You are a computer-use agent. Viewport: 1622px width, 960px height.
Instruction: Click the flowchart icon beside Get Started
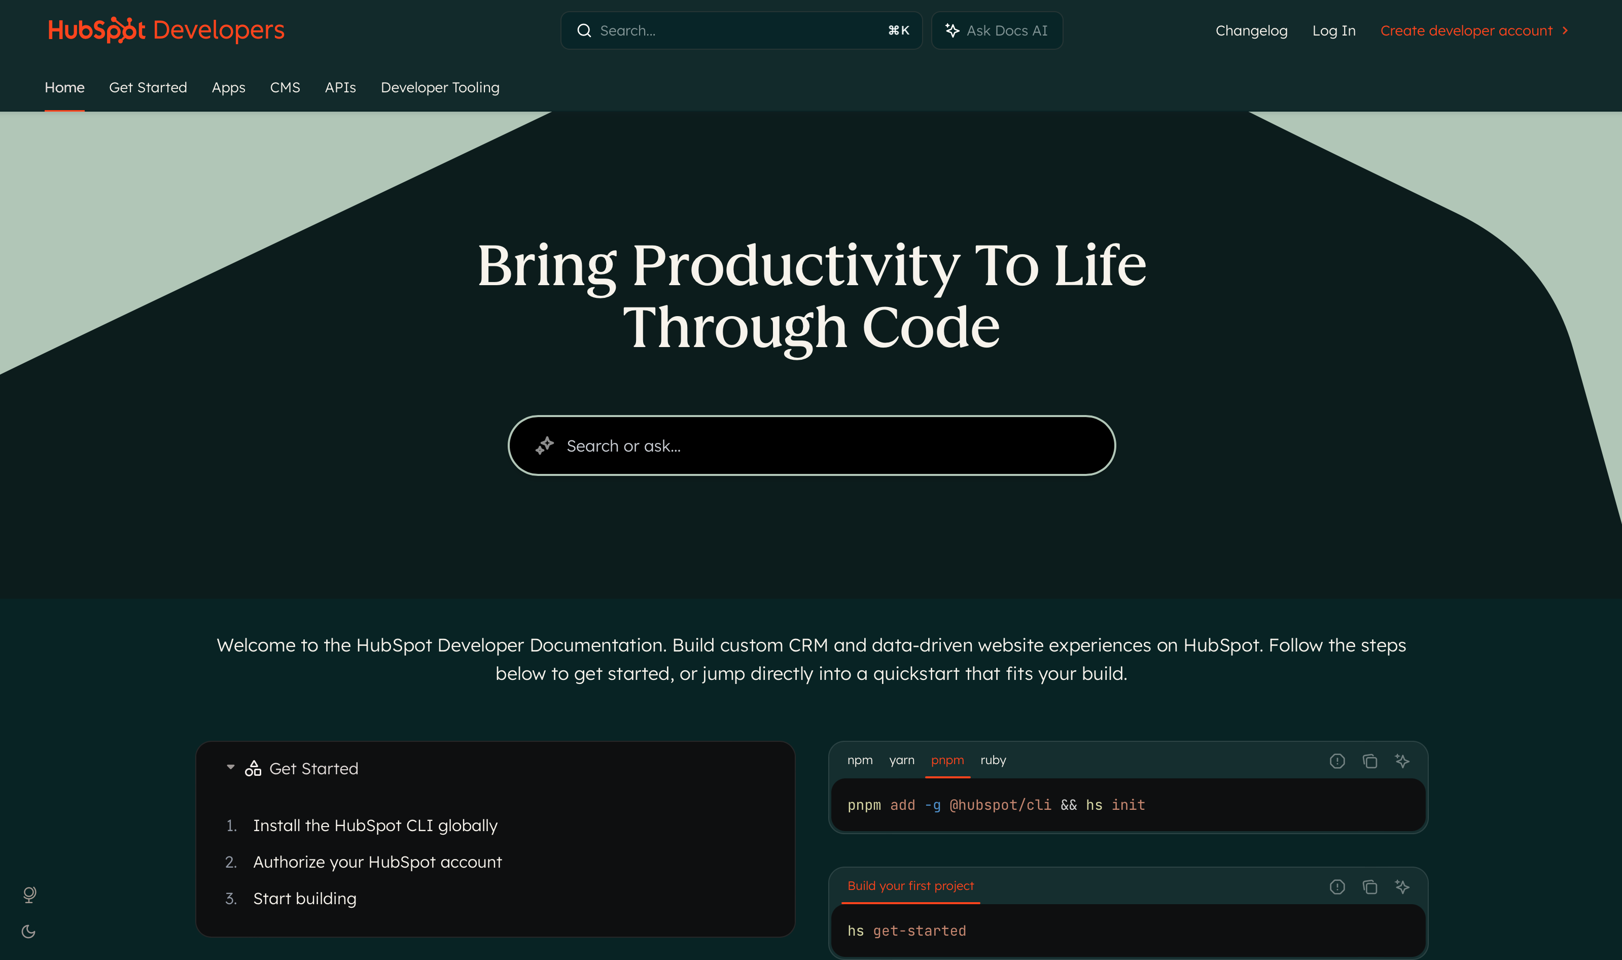pyautogui.click(x=254, y=768)
